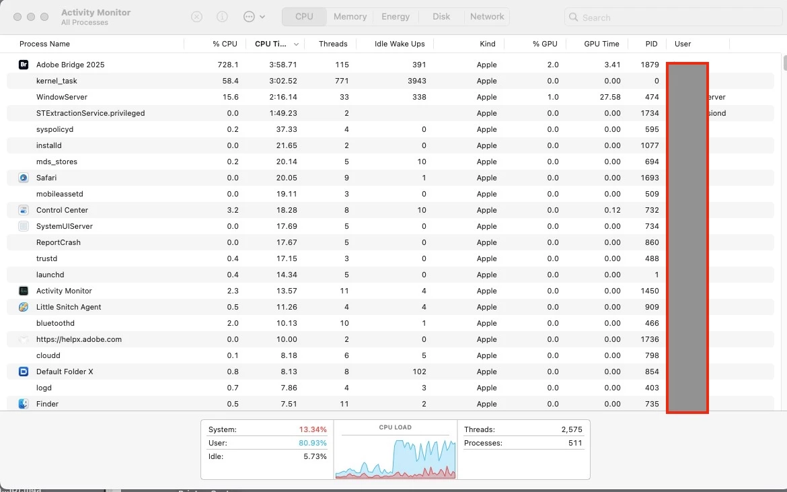Toggle CPU Time sort order chevron
This screenshot has width=787, height=492.
click(296, 44)
